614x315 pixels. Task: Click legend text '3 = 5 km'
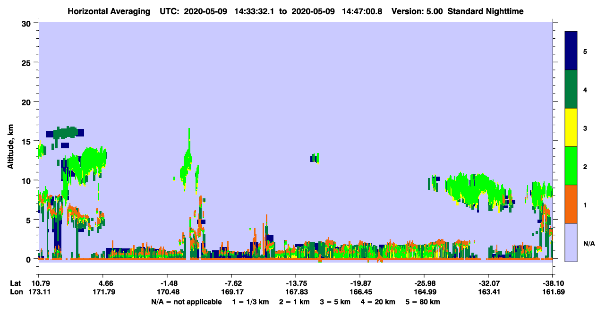[335, 302]
